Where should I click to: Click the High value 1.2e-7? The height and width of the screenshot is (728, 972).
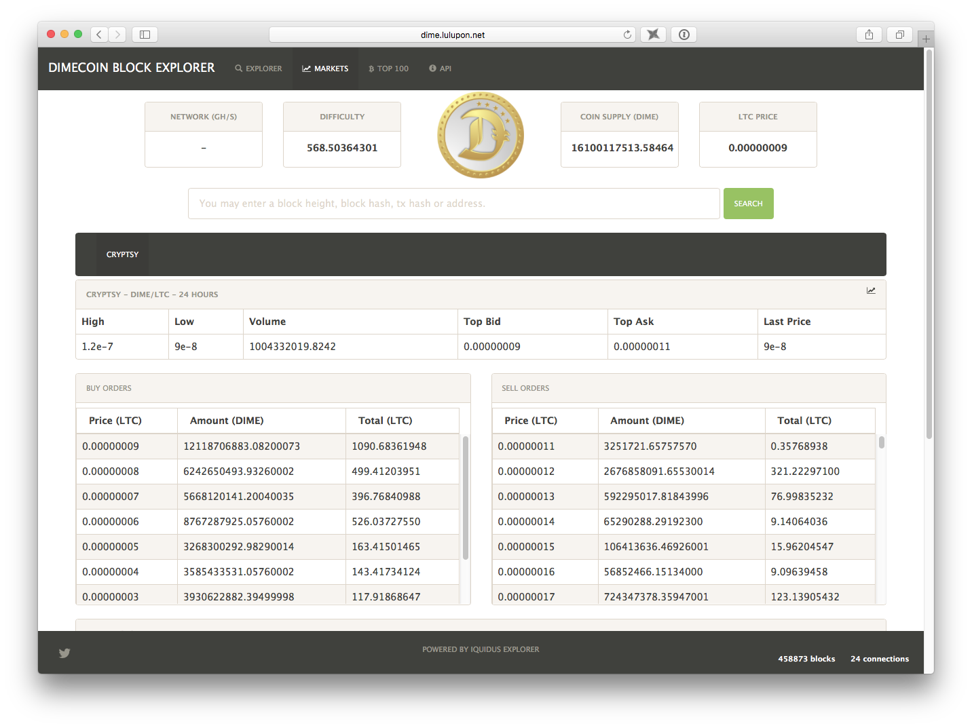98,347
